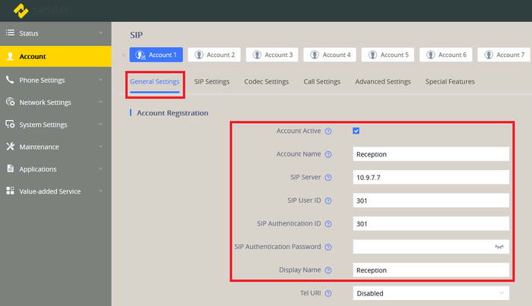
Task: Click the Applications document icon
Action: click(x=11, y=169)
